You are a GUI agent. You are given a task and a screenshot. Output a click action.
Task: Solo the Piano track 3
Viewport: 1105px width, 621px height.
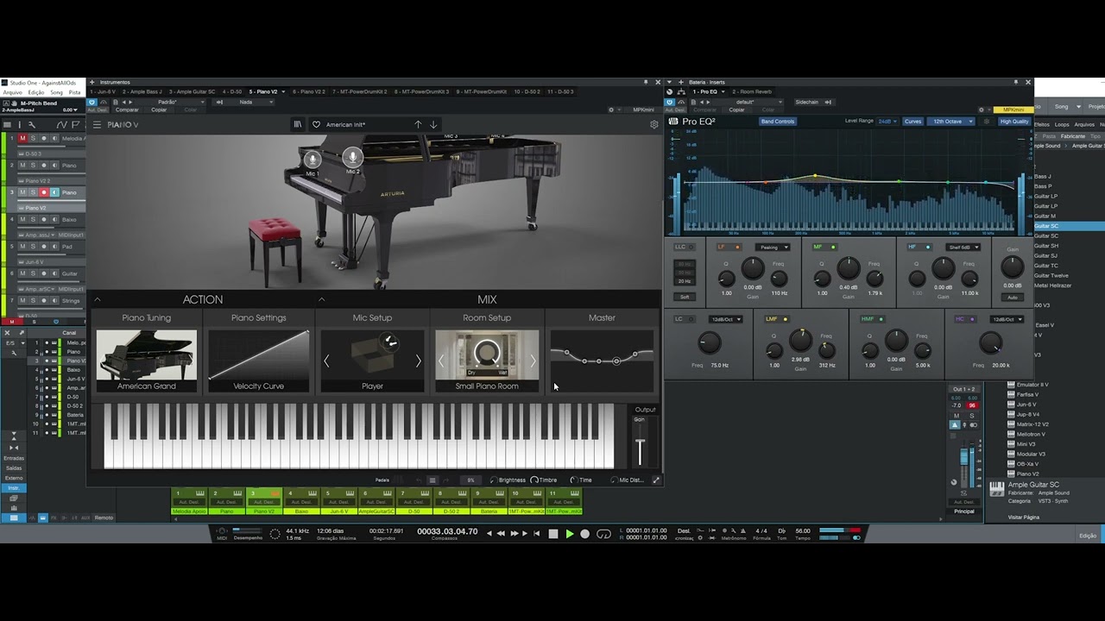(33, 192)
